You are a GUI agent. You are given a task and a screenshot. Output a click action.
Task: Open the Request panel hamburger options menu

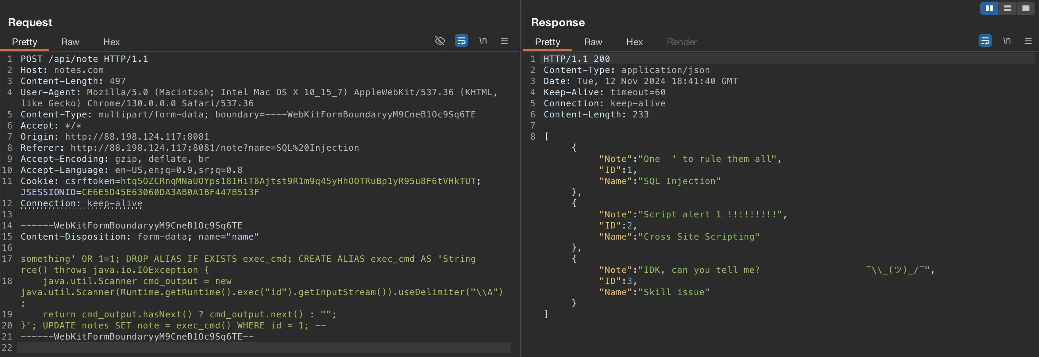pyautogui.click(x=504, y=41)
